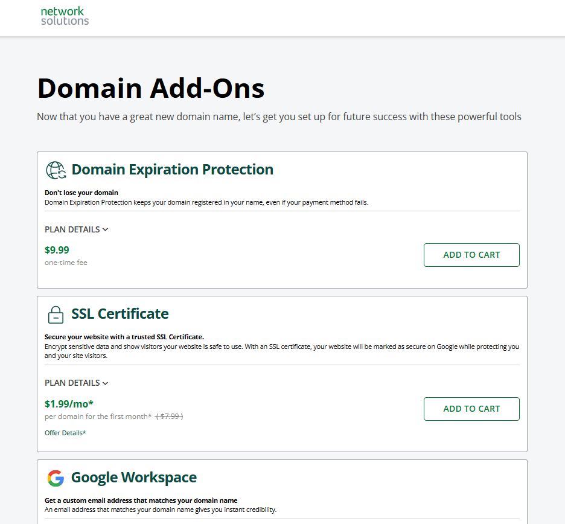Click the Domain Expiration Protection heading
Viewport: 565px width, 524px height.
click(x=172, y=170)
